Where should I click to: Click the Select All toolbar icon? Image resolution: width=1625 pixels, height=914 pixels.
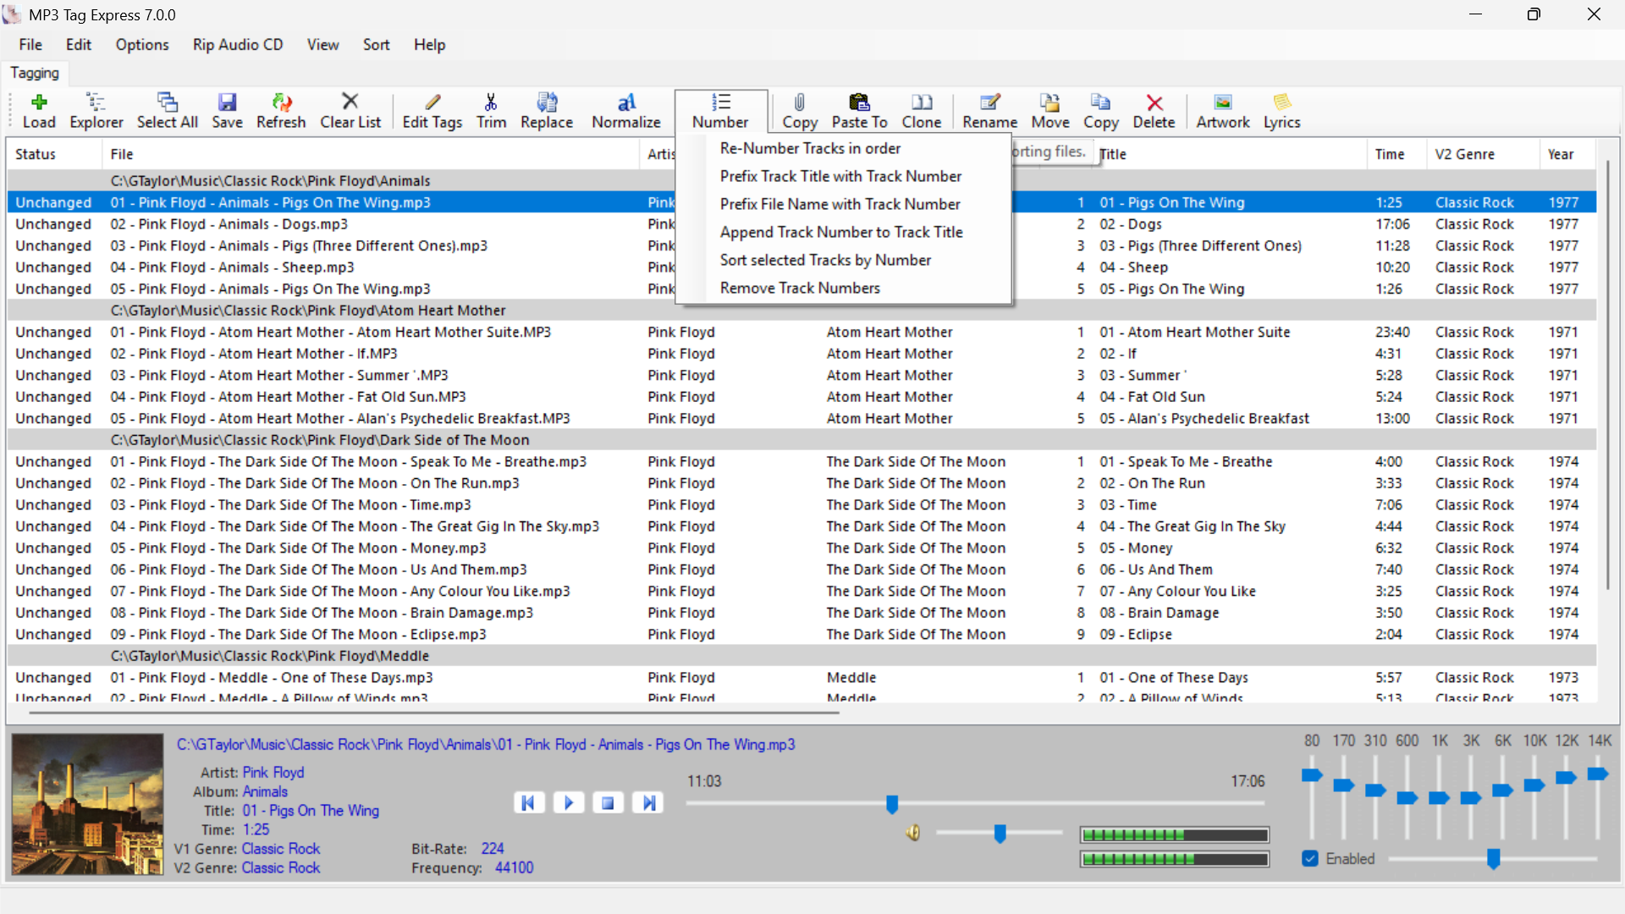(168, 111)
